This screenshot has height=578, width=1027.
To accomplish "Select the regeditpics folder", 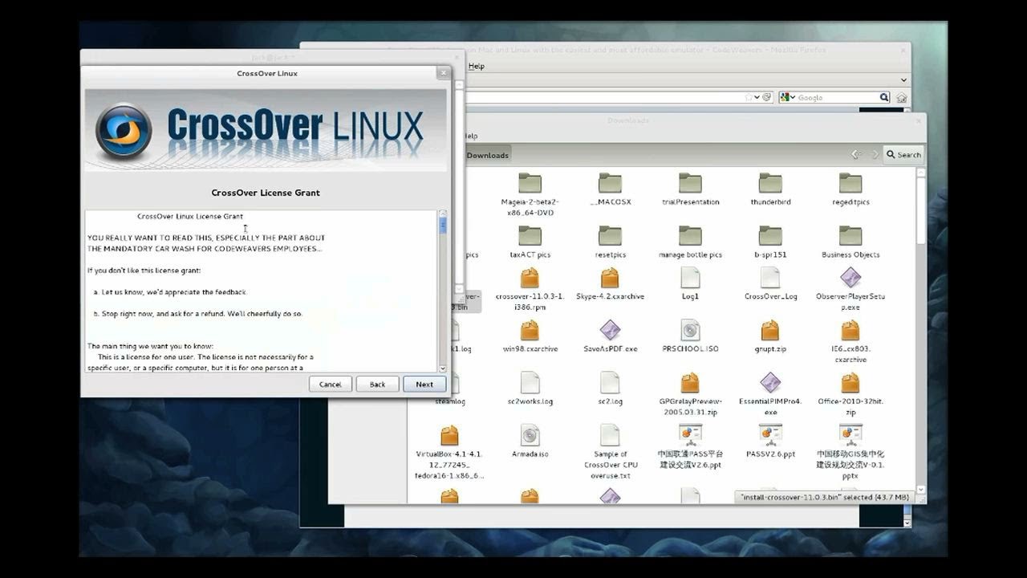I will click(x=850, y=183).
